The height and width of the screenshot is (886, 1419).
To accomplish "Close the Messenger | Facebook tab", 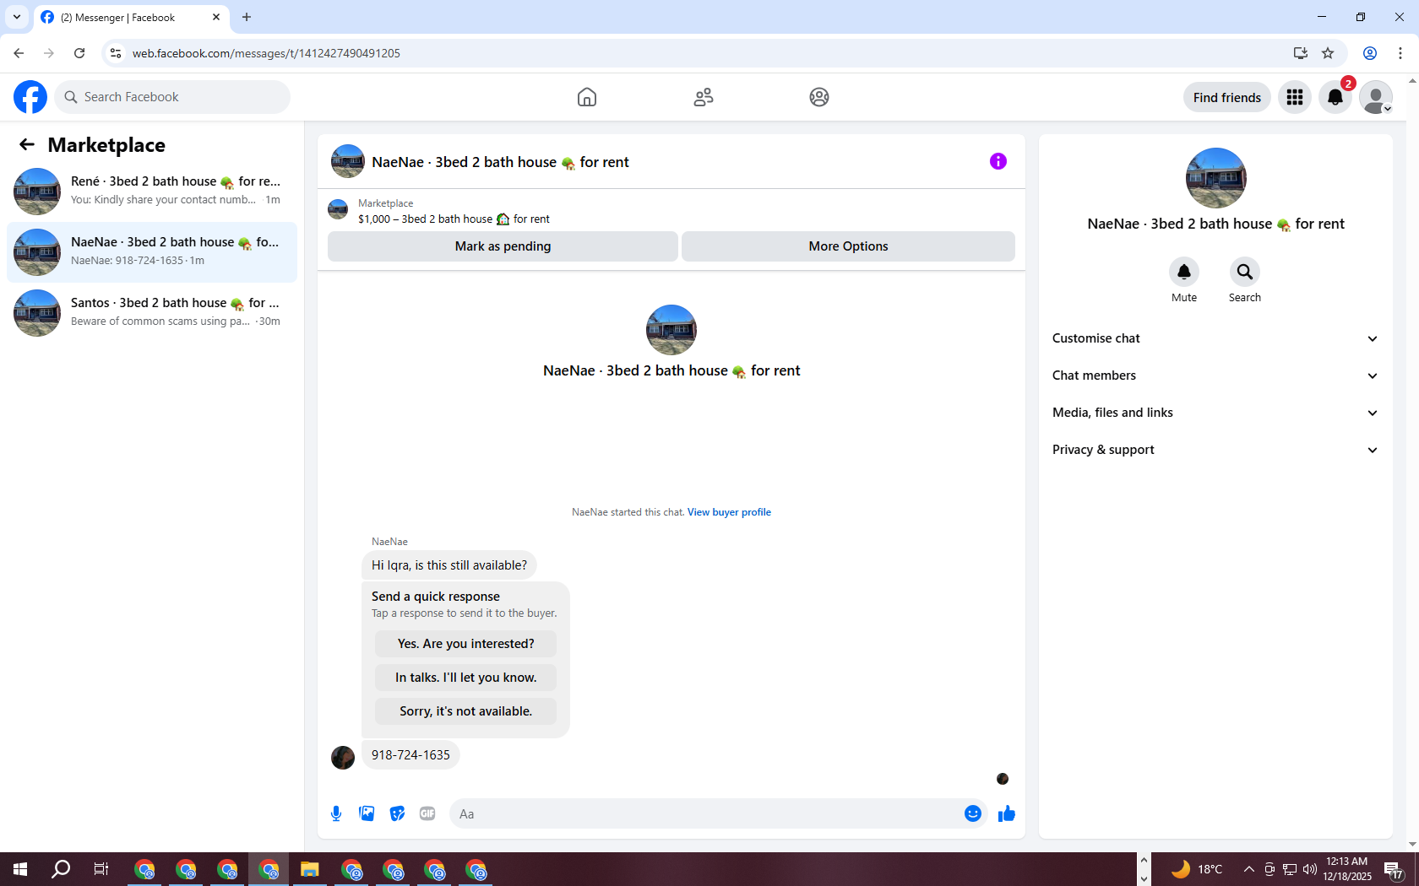I will [216, 17].
